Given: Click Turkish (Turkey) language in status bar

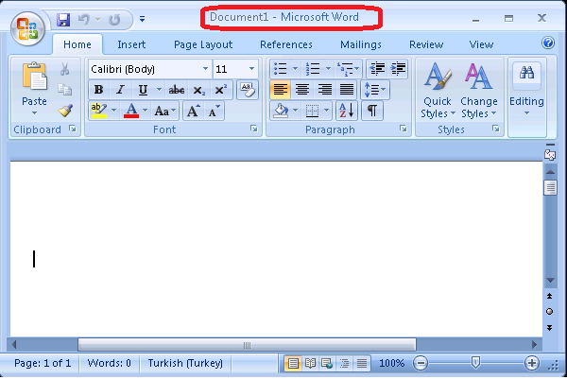Looking at the screenshot, I should click(x=185, y=363).
